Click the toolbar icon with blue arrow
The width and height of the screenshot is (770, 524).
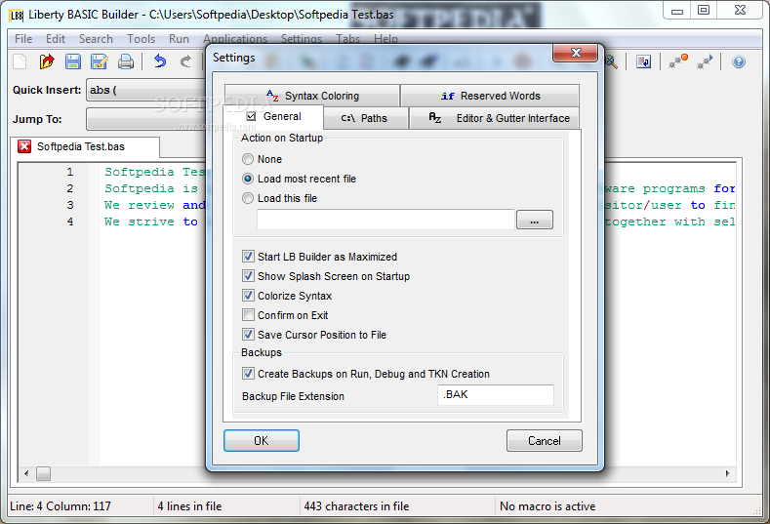705,61
